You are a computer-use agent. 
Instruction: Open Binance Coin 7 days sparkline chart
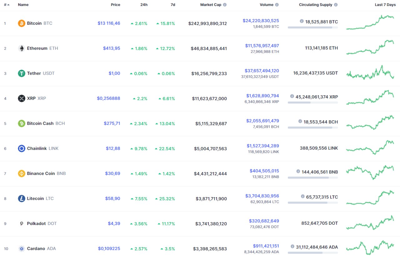[370, 172]
